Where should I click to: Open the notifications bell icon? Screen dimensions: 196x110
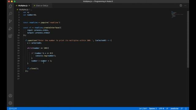186,108
